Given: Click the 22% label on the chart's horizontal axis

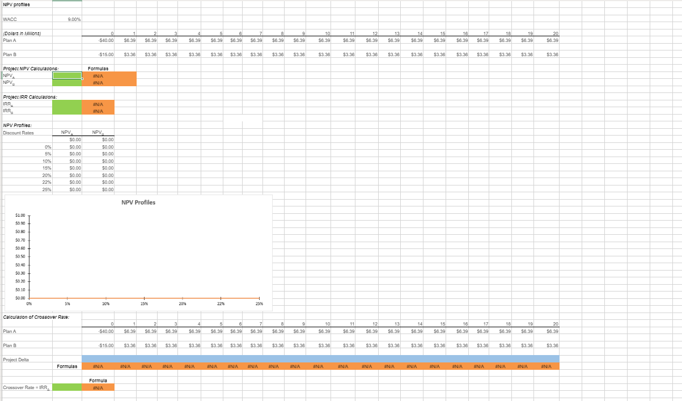Looking at the screenshot, I should coord(221,304).
